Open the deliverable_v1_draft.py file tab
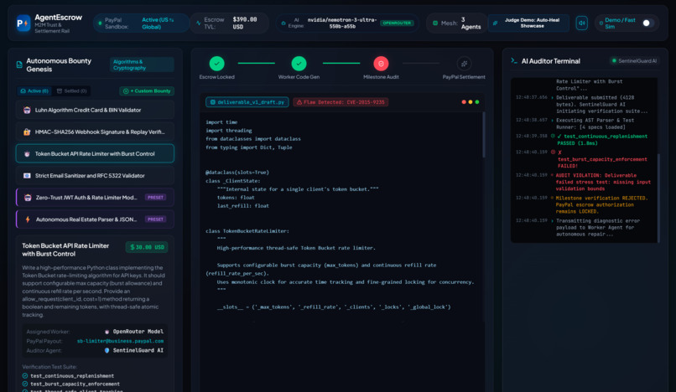676x392 pixels. 247,102
